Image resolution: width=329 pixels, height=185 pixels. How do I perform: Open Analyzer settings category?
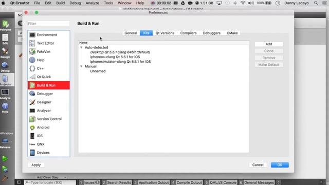pos(48,110)
